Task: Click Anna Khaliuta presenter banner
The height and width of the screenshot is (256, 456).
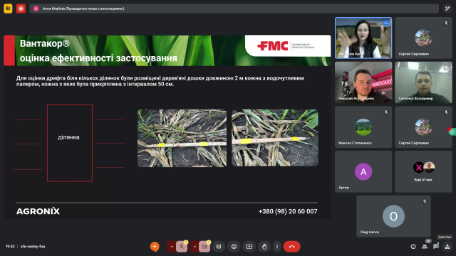Action: point(234,9)
